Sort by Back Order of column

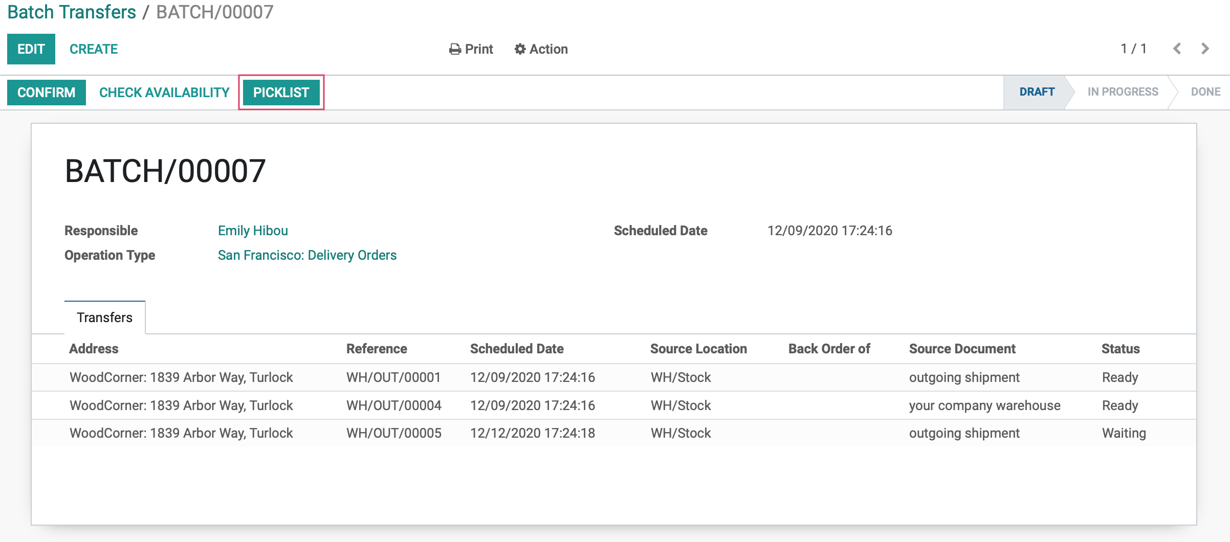pyautogui.click(x=829, y=349)
